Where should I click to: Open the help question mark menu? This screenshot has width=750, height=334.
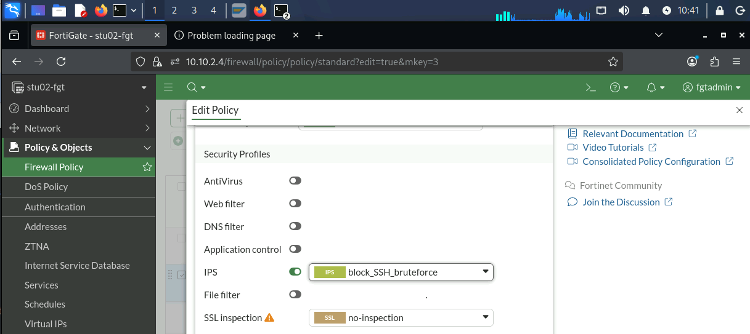click(619, 87)
